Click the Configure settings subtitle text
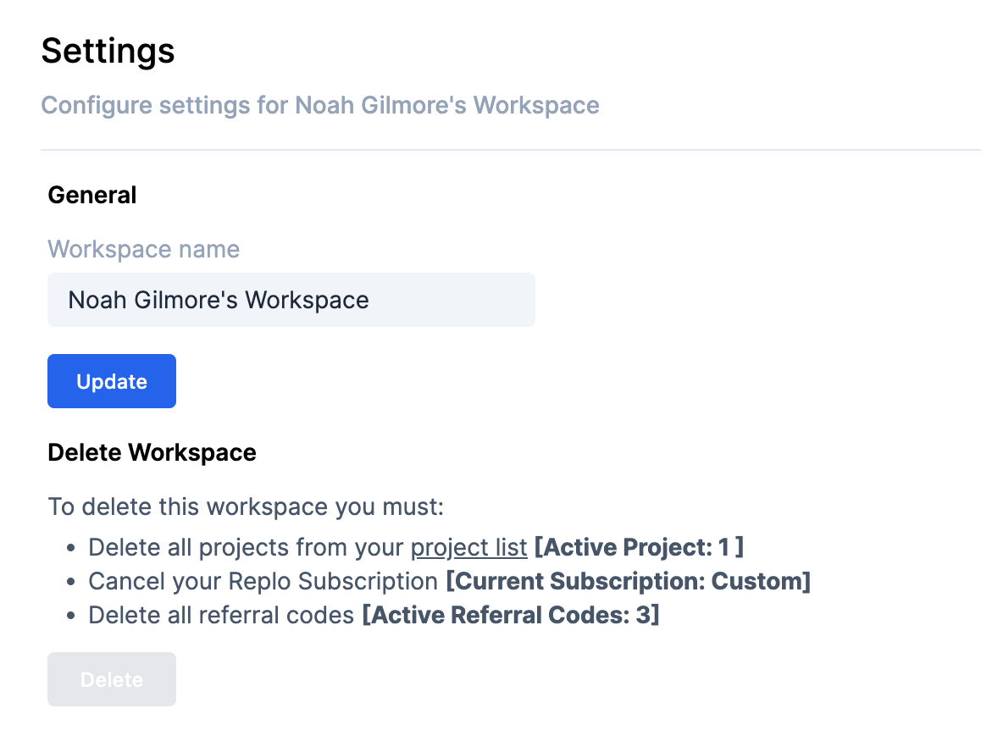Image resolution: width=981 pixels, height=747 pixels. (320, 105)
